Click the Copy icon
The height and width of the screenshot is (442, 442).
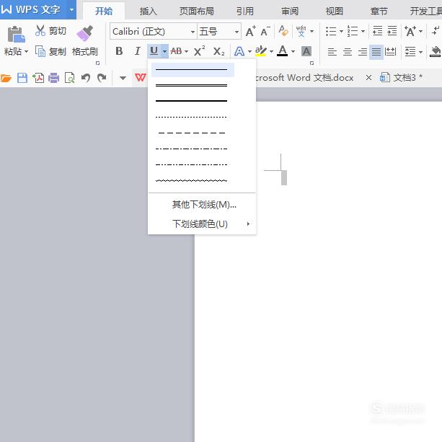tap(40, 51)
